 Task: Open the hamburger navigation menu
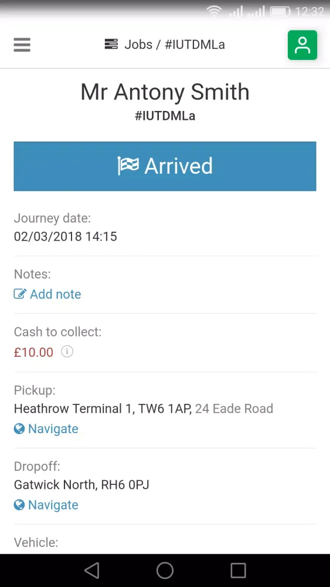[22, 45]
